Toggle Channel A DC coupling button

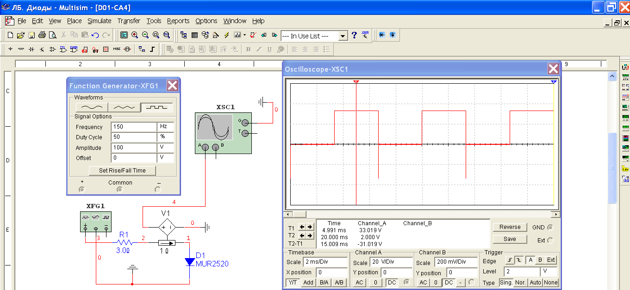392,283
